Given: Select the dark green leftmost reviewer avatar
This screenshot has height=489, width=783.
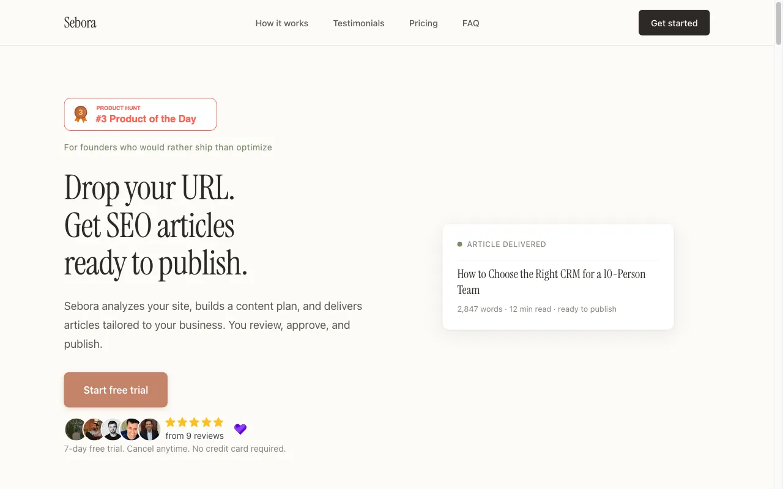Looking at the screenshot, I should (76, 429).
